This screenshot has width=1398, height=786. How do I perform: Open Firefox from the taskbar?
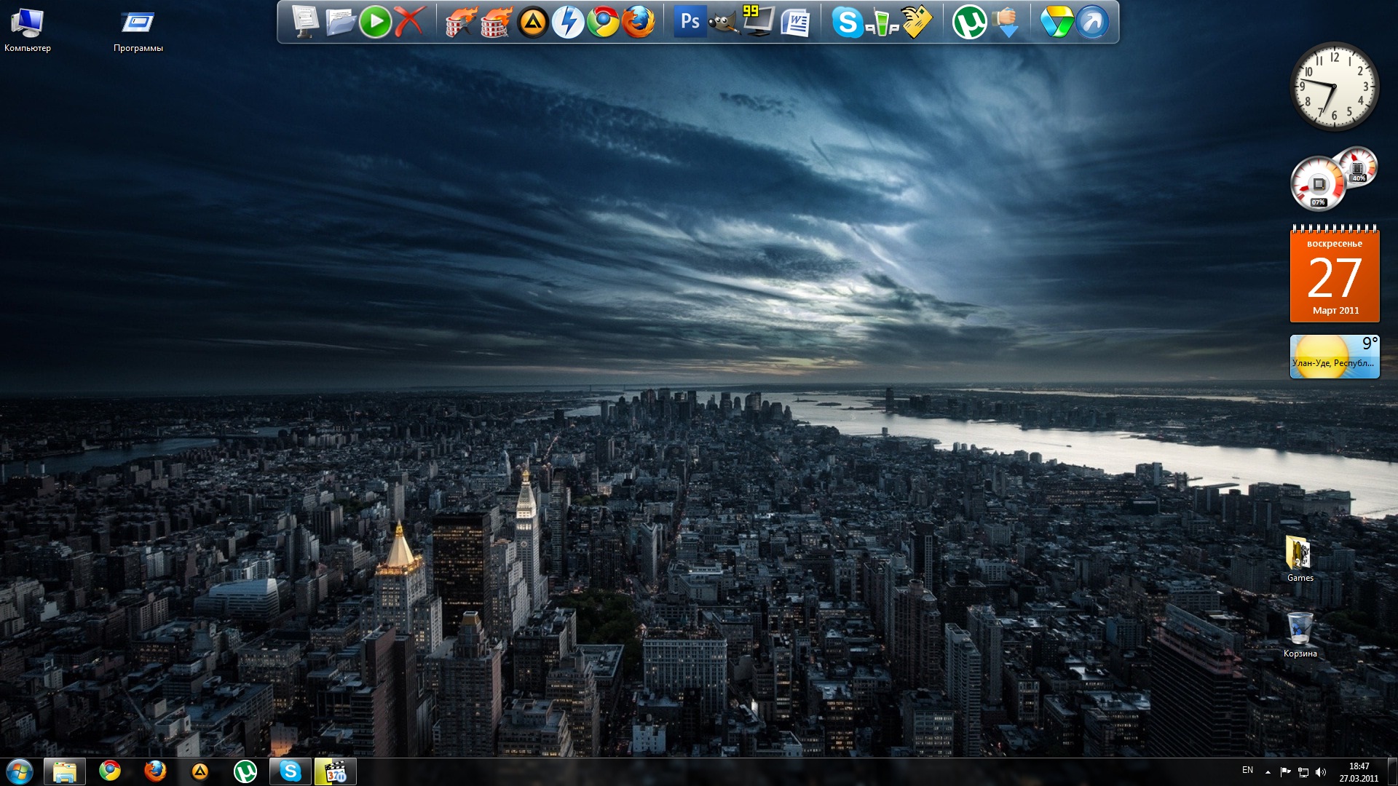click(155, 771)
